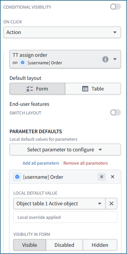This screenshot has height=254, width=127.
Task: Click the Order object cube icon under TT assign order
Action: click(22, 63)
